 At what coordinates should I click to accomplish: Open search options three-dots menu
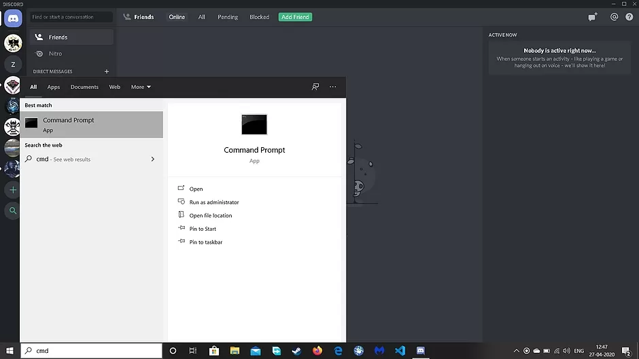click(x=333, y=87)
